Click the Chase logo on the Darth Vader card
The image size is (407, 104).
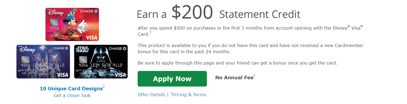117,48
